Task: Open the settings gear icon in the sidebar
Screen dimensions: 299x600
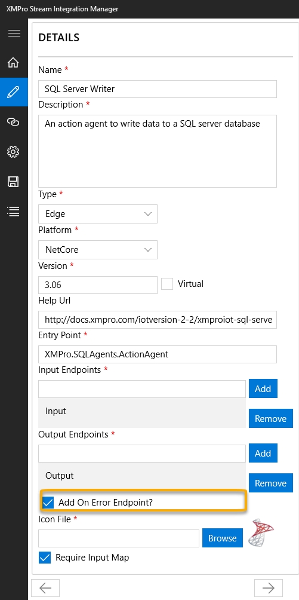Action: tap(14, 152)
